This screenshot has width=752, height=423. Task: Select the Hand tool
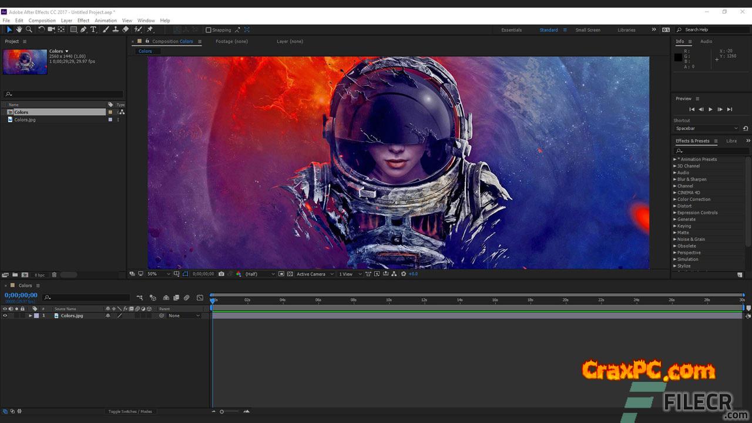(19, 29)
